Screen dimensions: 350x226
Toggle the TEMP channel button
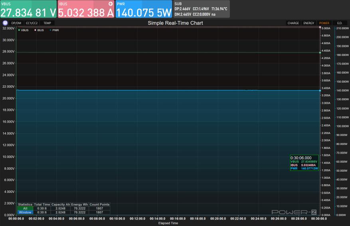47,23
